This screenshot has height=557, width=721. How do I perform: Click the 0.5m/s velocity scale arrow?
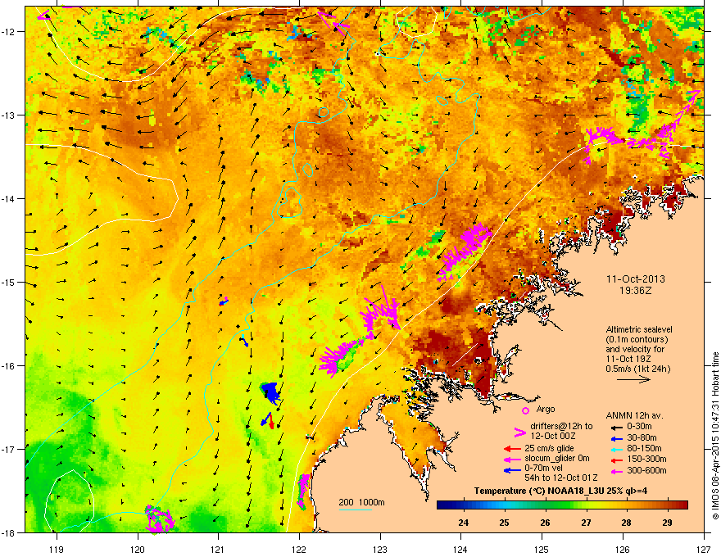click(x=633, y=379)
